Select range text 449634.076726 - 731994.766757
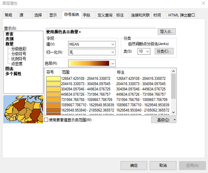The image size is (208, 173). coord(86,94)
